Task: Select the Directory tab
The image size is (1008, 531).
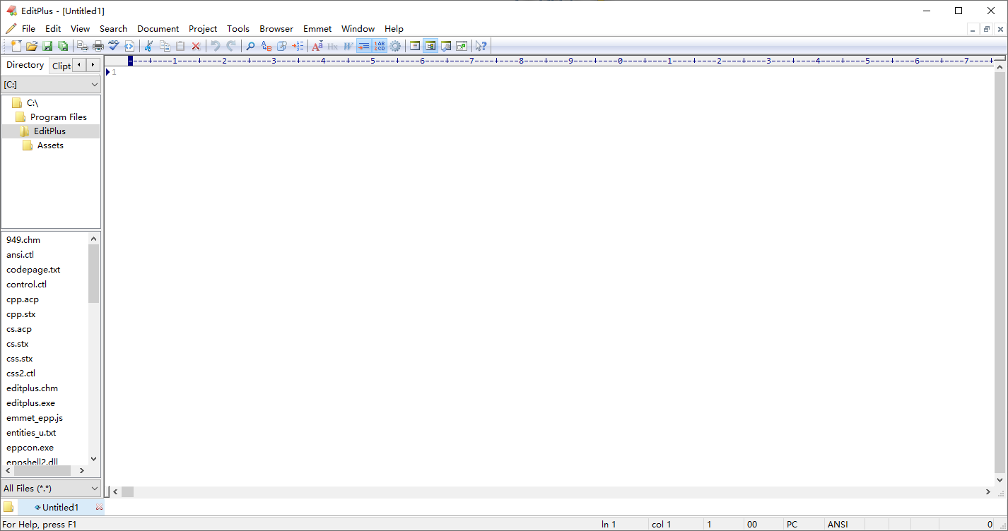Action: [x=25, y=65]
